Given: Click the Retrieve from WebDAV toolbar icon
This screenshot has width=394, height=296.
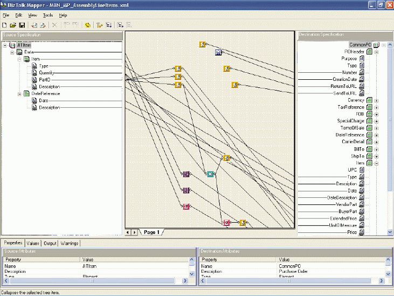Looking at the screenshot, I should point(34,25).
